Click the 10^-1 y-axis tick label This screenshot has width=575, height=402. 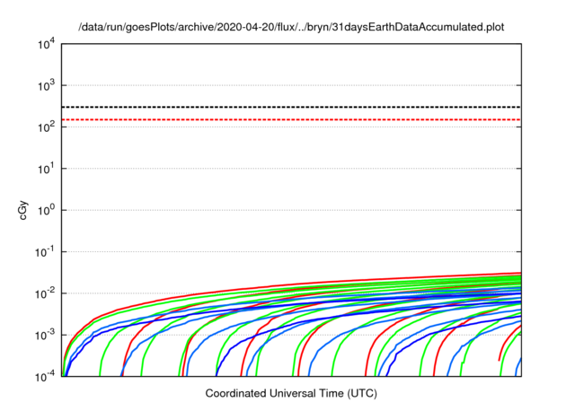click(45, 252)
